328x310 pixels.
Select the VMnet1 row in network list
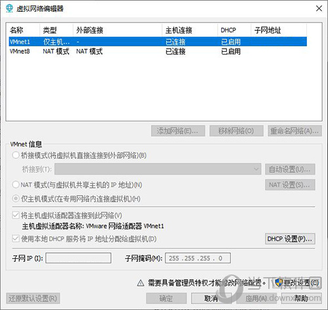[x=157, y=41]
